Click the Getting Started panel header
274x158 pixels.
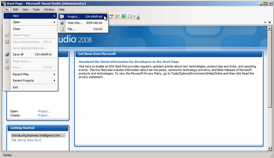(38, 128)
